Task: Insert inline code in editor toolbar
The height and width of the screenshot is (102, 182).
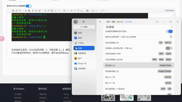Action: coord(75,11)
